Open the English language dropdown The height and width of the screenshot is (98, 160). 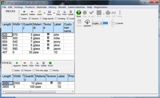[97, 23]
